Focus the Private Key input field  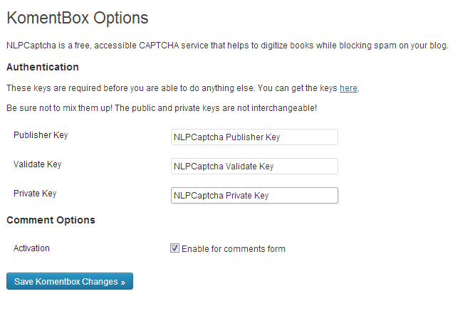254,196
